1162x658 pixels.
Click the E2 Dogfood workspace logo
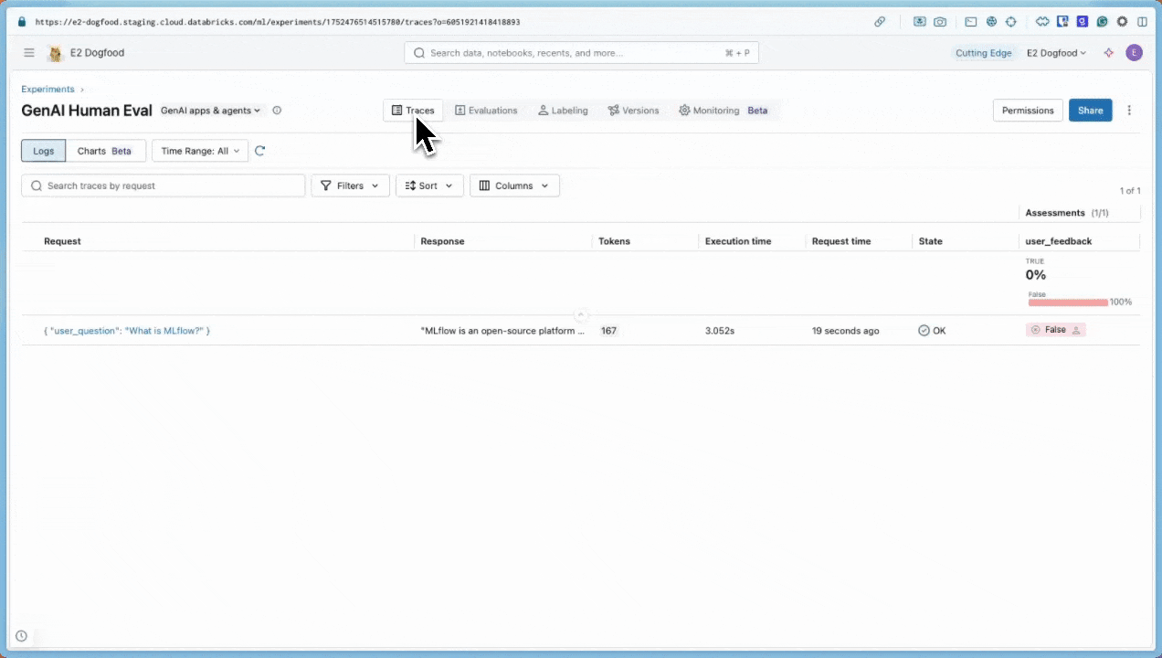click(55, 53)
